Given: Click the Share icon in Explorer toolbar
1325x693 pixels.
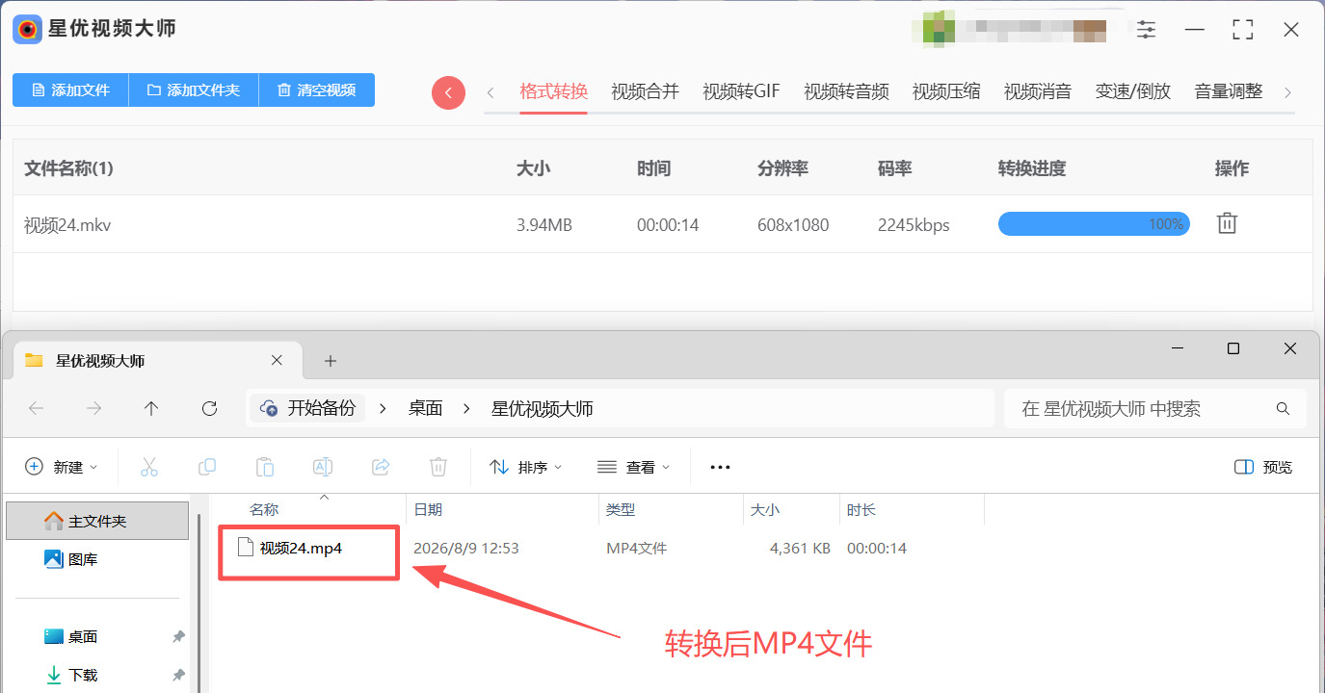Looking at the screenshot, I should (x=380, y=467).
